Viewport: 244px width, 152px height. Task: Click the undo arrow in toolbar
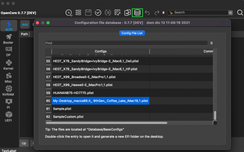[147, 12]
